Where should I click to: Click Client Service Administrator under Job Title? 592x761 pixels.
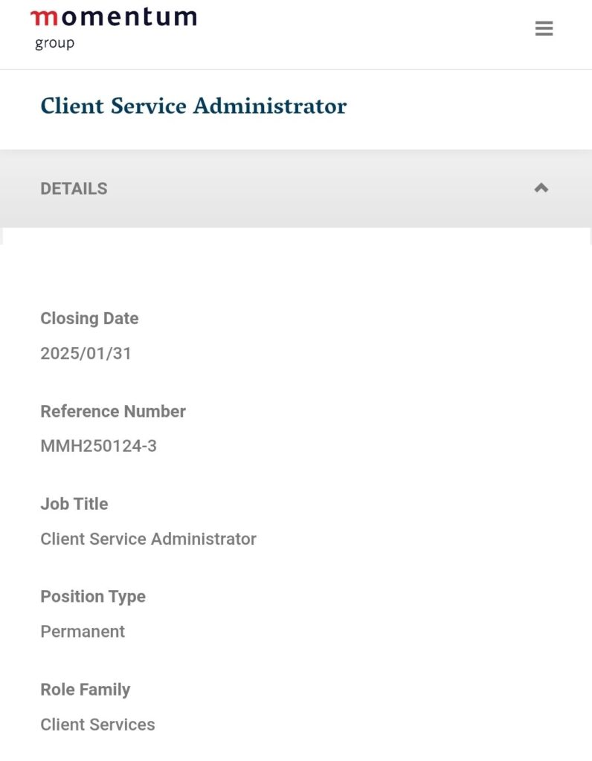point(148,539)
